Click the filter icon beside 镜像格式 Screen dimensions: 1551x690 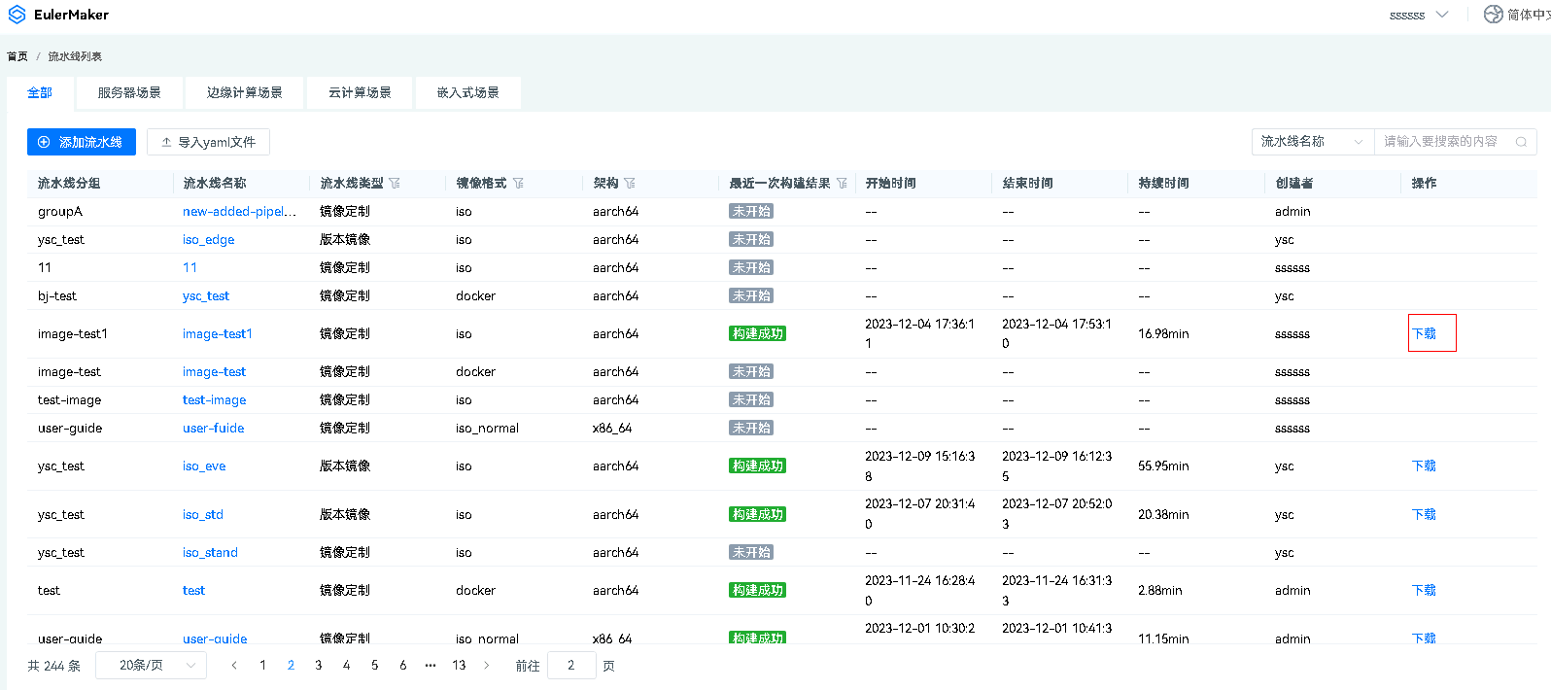[x=518, y=184]
